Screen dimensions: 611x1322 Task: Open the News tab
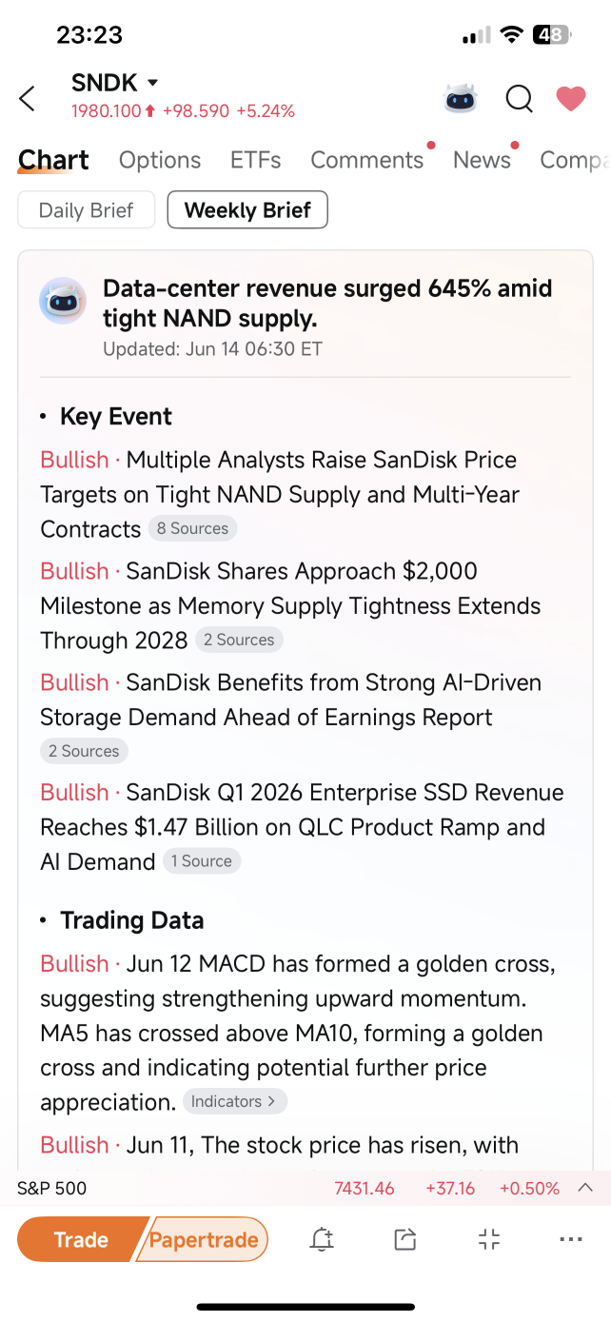(x=482, y=160)
